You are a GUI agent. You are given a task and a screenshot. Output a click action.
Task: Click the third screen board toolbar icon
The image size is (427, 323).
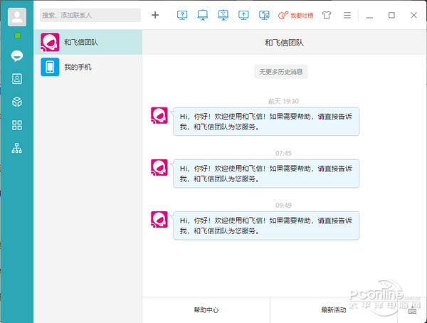click(223, 15)
